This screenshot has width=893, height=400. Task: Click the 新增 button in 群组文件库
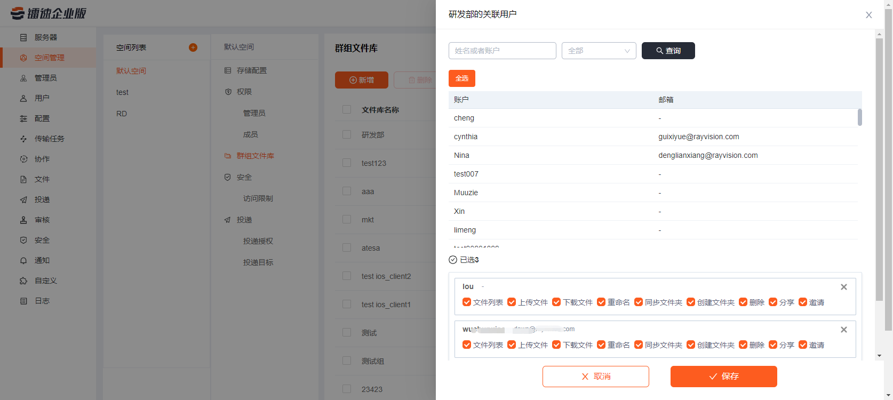(362, 80)
